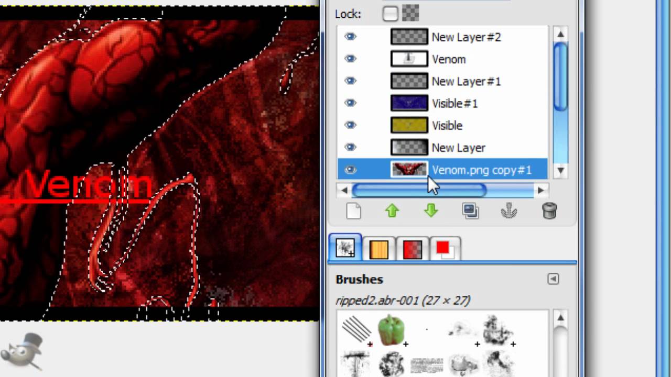Toggle the New Layer row's eye
Screen dimensions: 671x377
pyautogui.click(x=350, y=147)
